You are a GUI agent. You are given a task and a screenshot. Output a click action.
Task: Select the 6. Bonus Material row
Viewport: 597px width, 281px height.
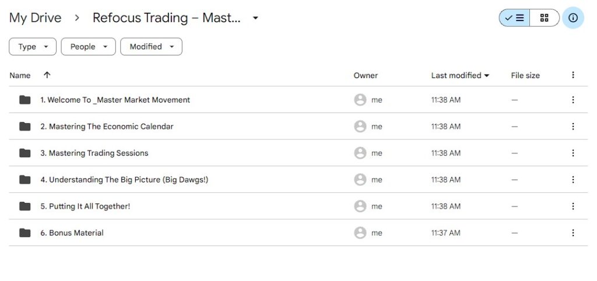point(233,233)
